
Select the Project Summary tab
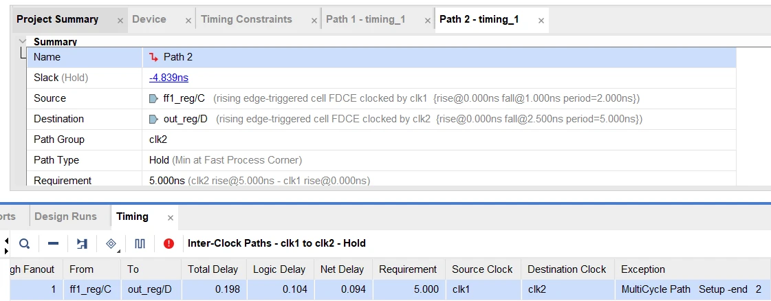point(57,19)
